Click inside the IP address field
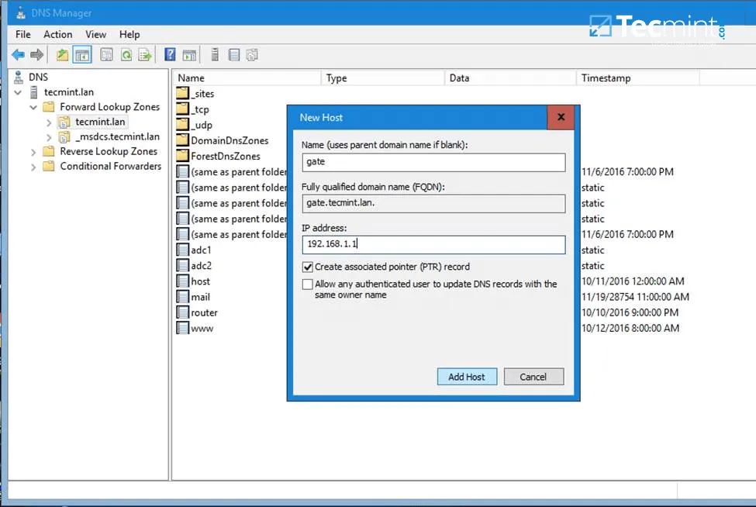Image resolution: width=756 pixels, height=507 pixels. [x=433, y=244]
